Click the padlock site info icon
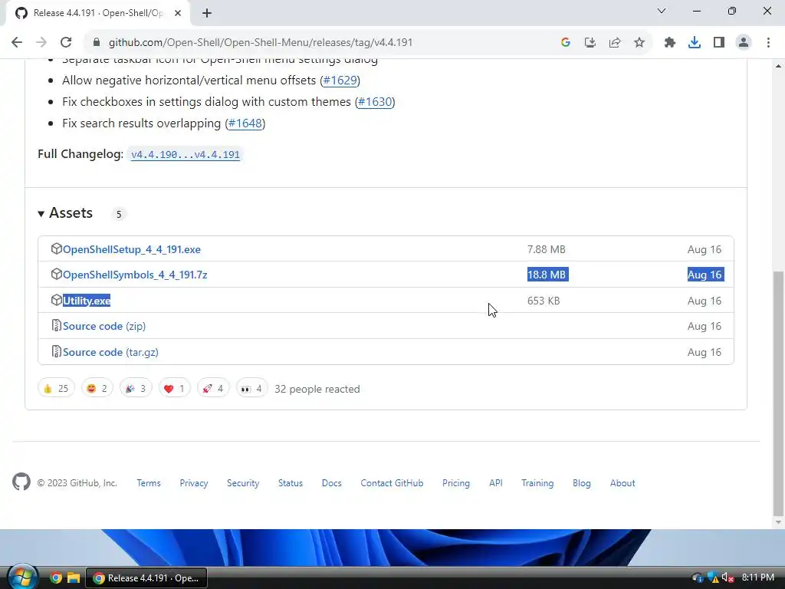 coord(97,43)
